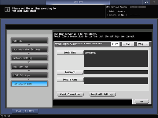
Task: Click the information icon beside the message
Action: [x=7, y=9]
